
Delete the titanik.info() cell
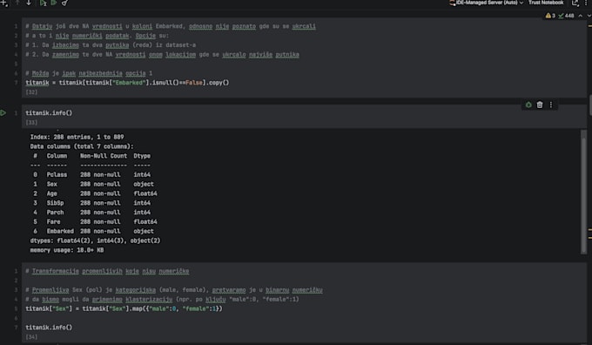pyautogui.click(x=540, y=105)
